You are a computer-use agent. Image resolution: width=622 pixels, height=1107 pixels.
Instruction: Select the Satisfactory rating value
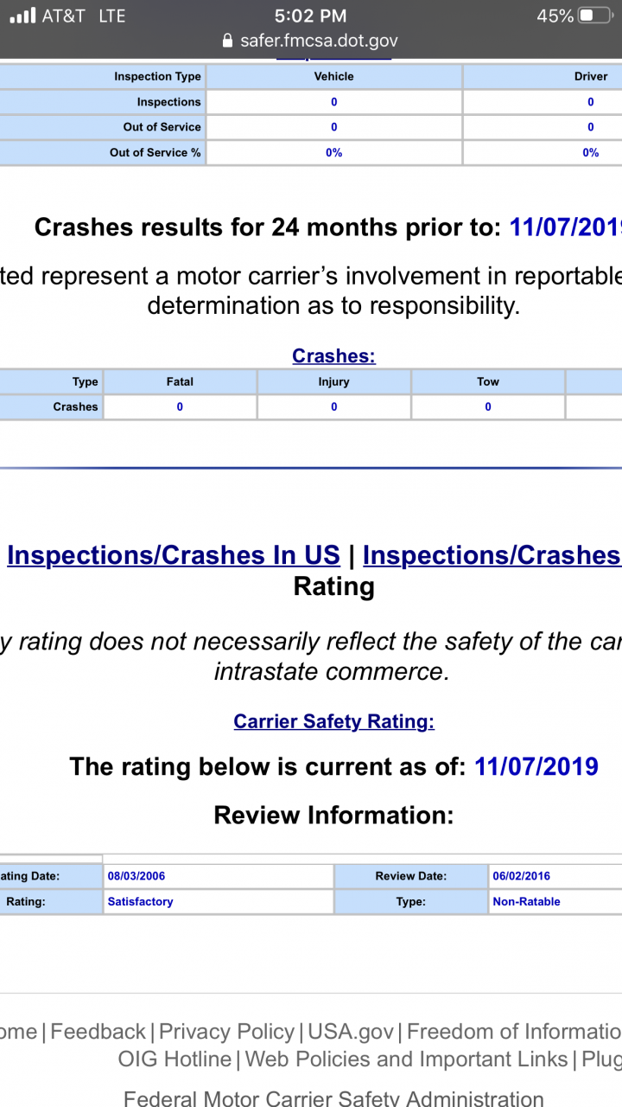140,901
